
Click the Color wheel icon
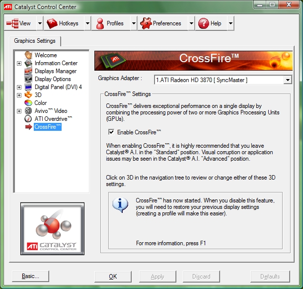pos(28,103)
